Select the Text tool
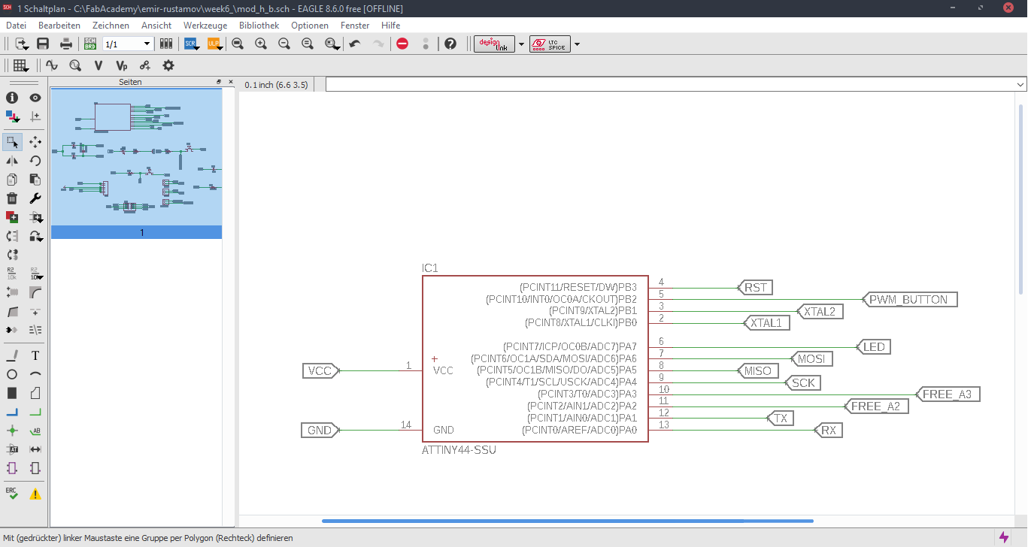Viewport: 1028px width, 547px height. [x=35, y=355]
